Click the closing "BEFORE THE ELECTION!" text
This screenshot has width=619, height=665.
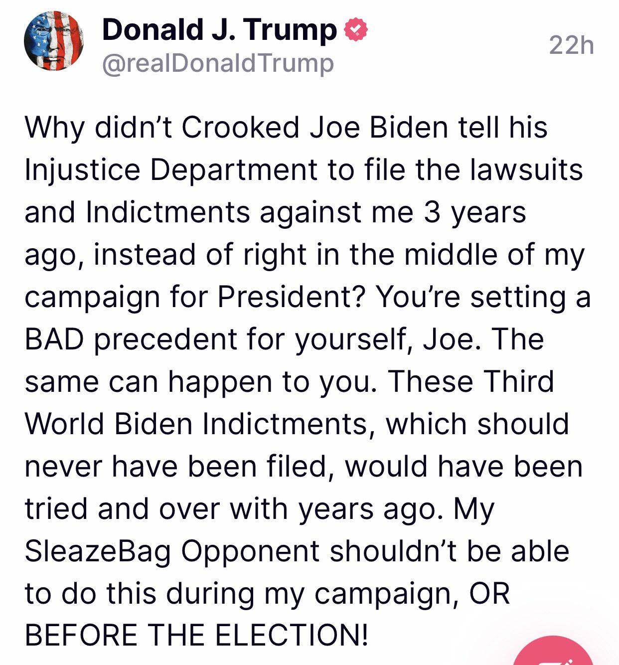pos(196,636)
